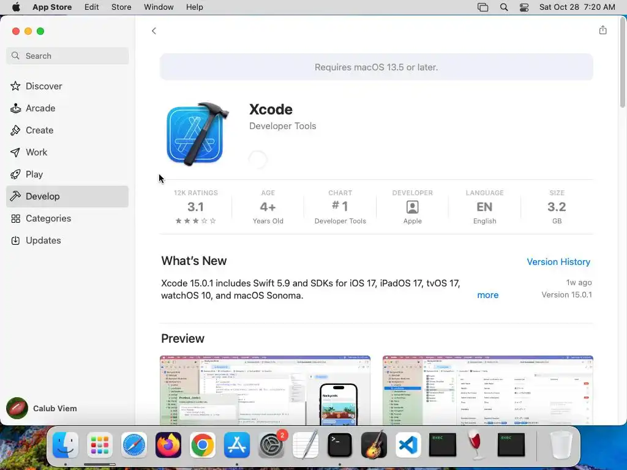627x470 pixels.
Task: Click Stage Manager windows icon in menu bar
Action: (x=482, y=7)
